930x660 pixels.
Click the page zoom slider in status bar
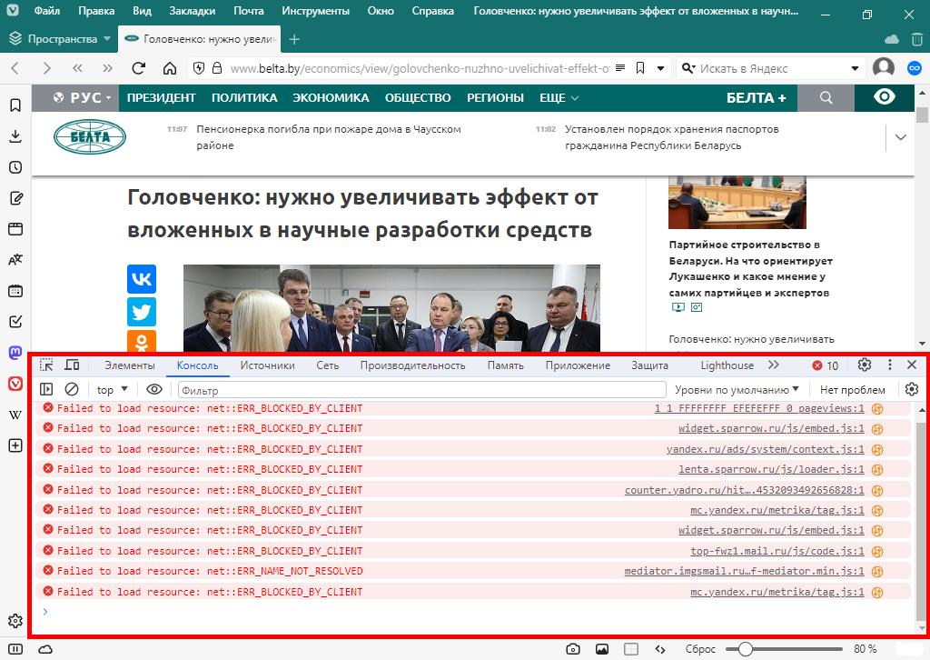pyautogui.click(x=781, y=649)
